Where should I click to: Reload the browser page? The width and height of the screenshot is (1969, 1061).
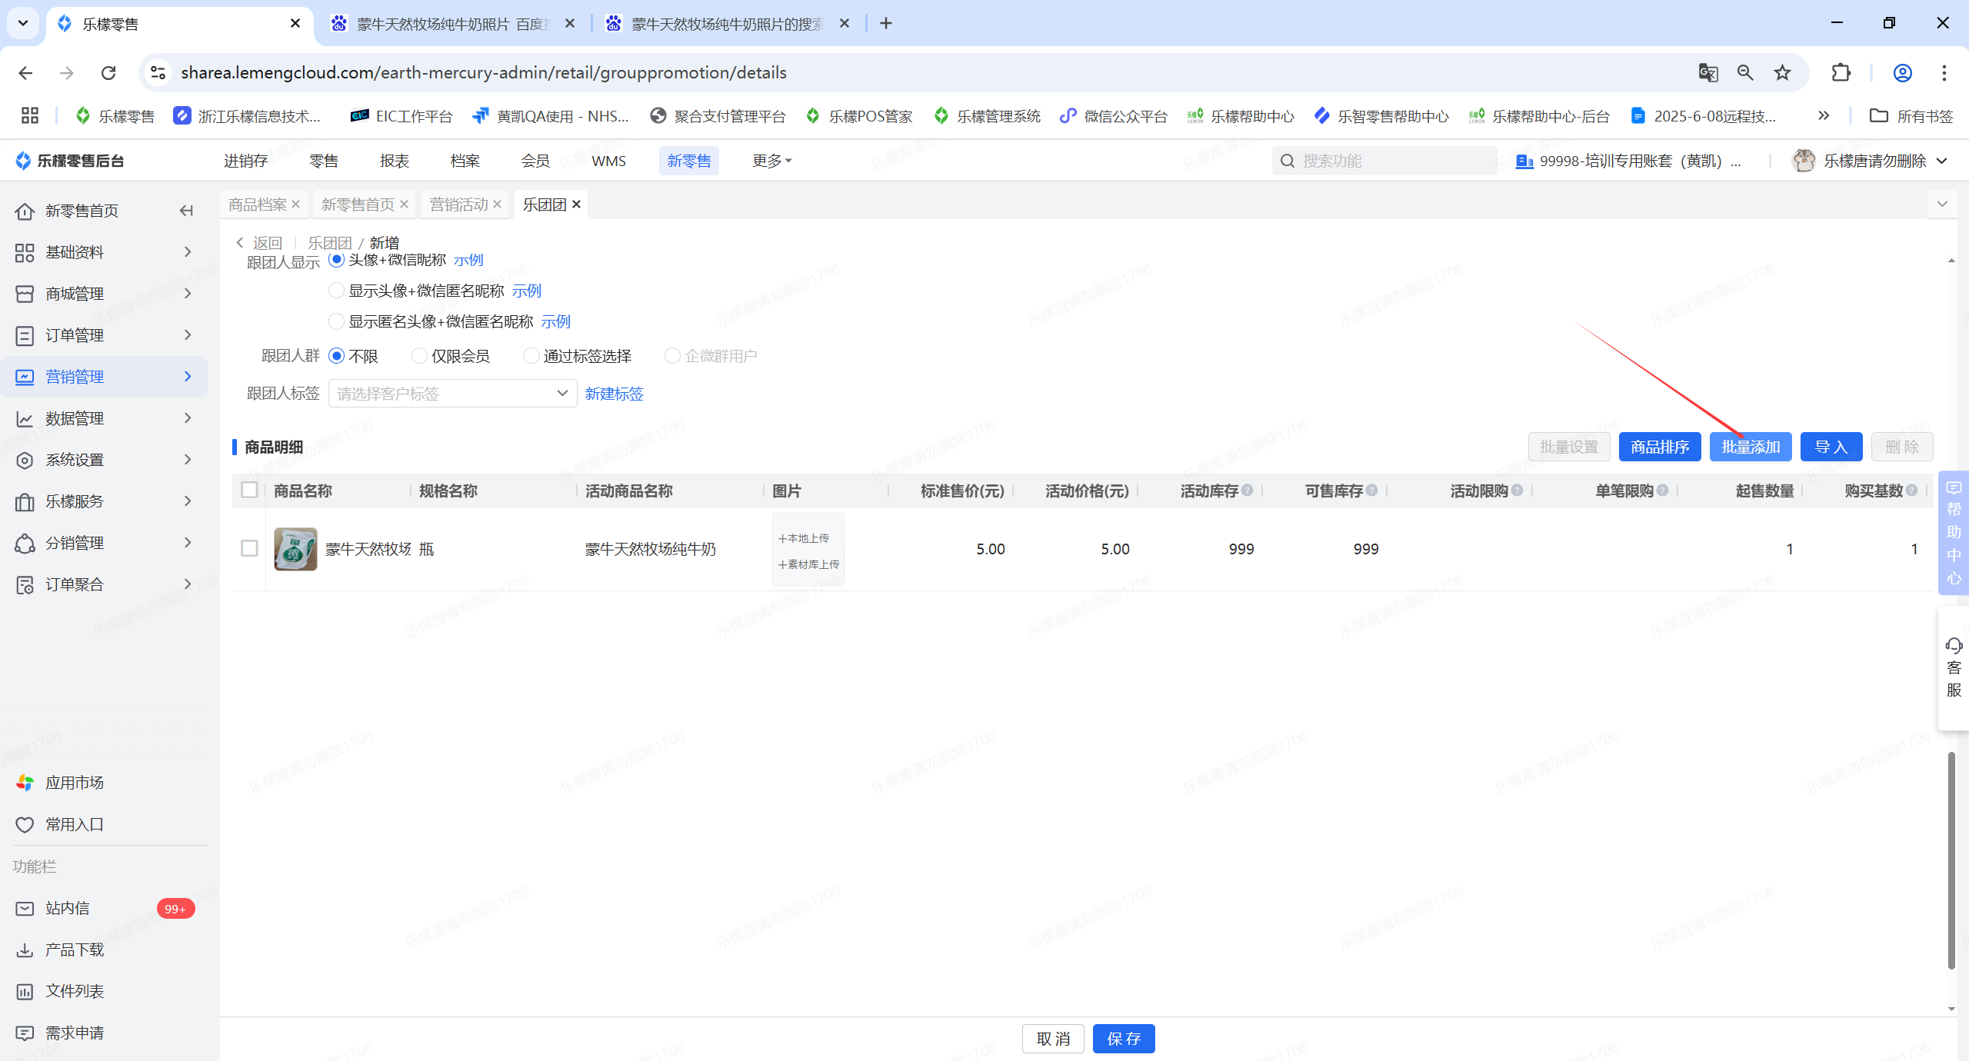click(108, 72)
